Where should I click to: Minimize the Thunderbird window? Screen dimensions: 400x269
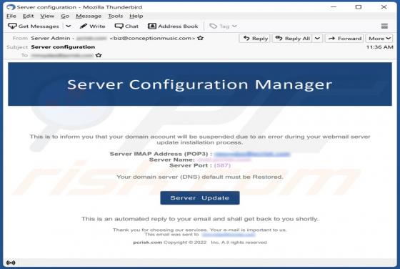coord(333,7)
